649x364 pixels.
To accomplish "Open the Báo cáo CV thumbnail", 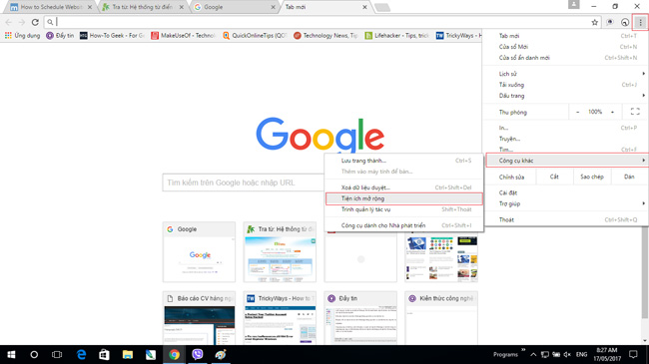I will coord(199,318).
